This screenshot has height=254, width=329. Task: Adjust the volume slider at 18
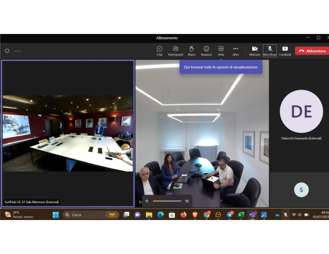[167, 201]
